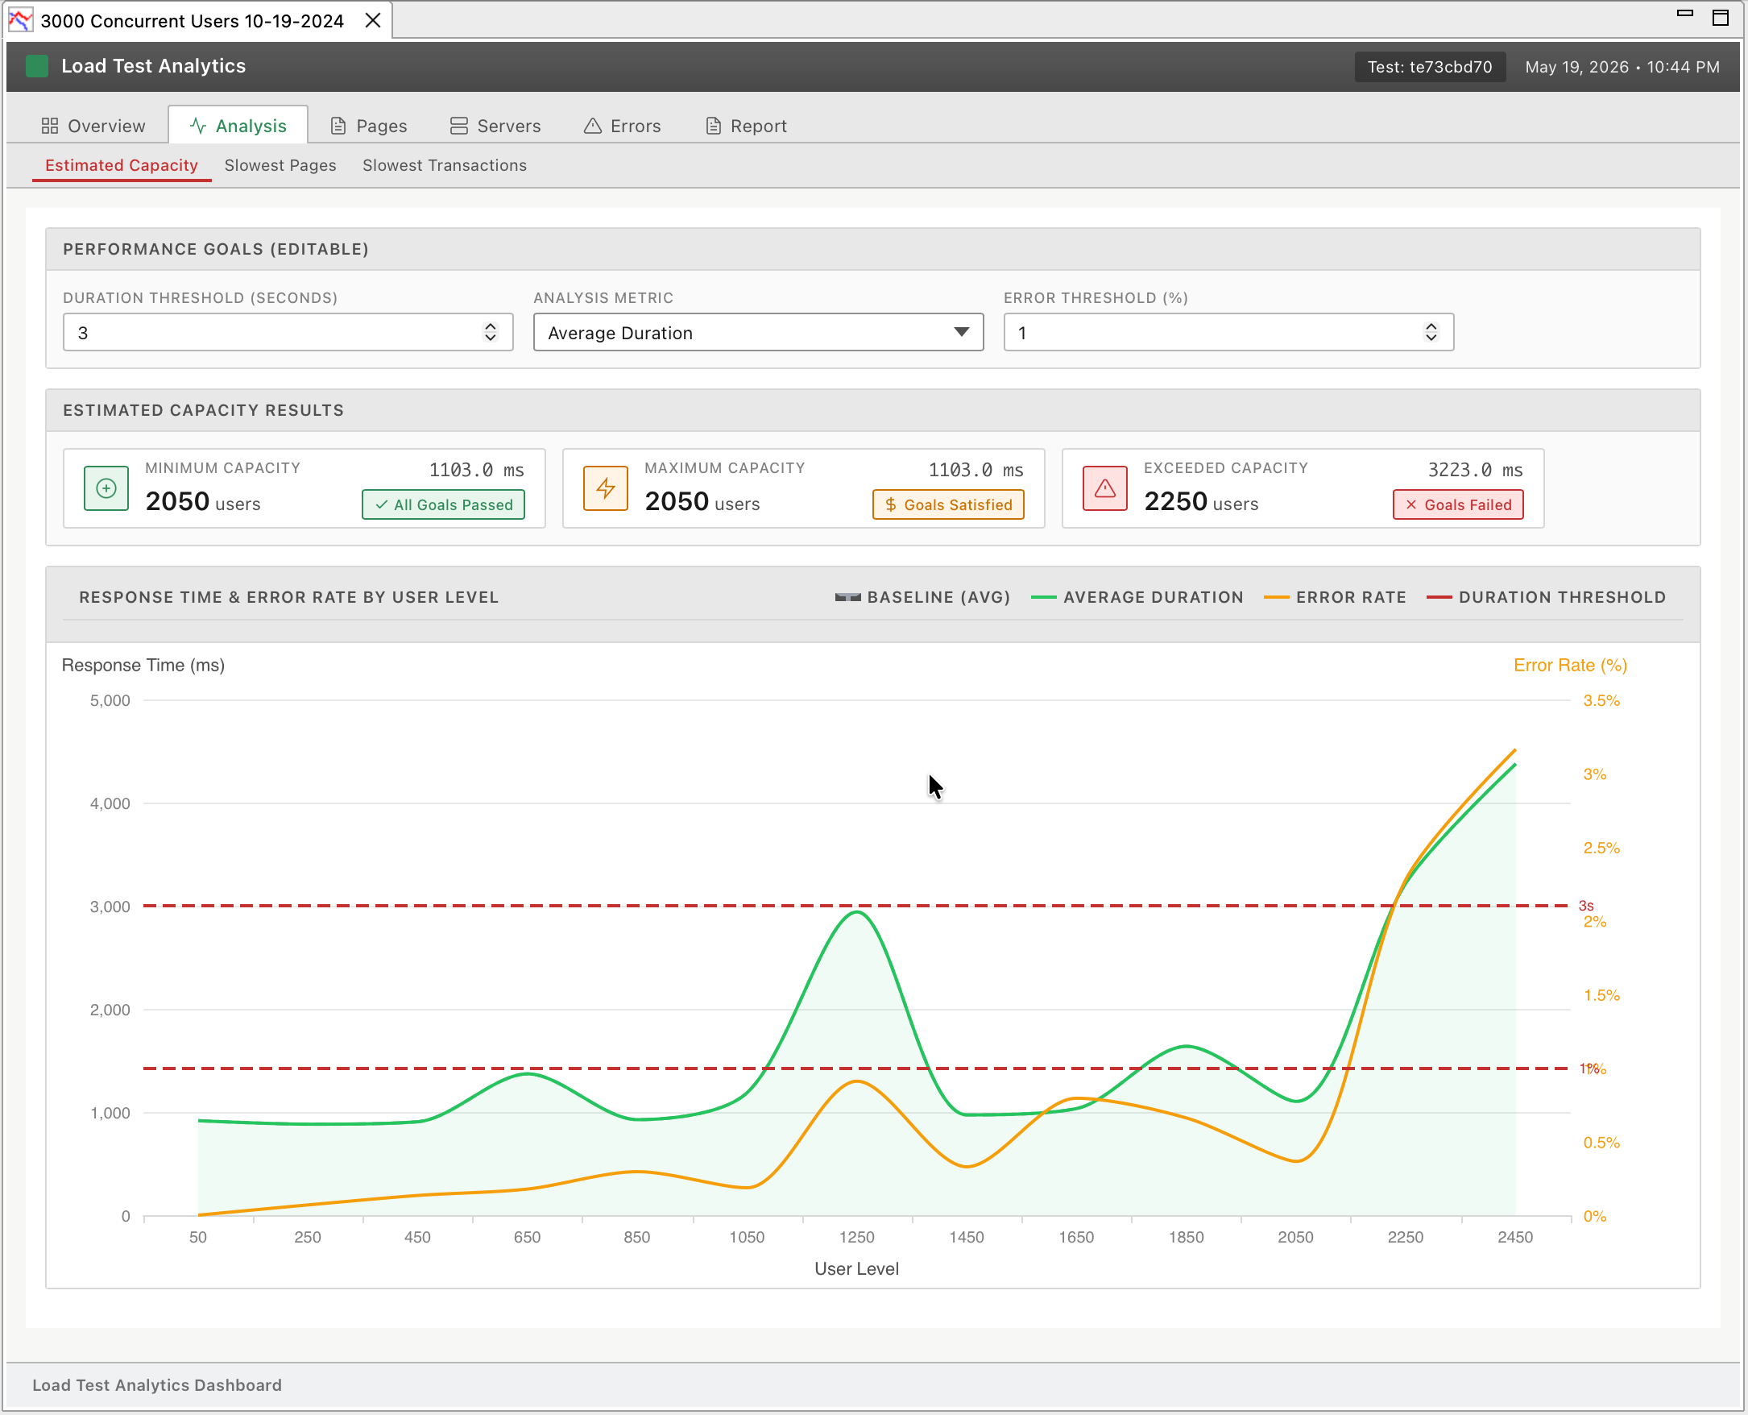This screenshot has height=1415, width=1748.
Task: Click the 1% error threshold line label
Action: [1591, 1069]
